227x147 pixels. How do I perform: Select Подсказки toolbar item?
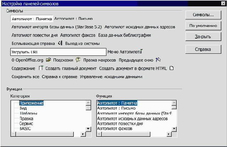tap(63, 60)
